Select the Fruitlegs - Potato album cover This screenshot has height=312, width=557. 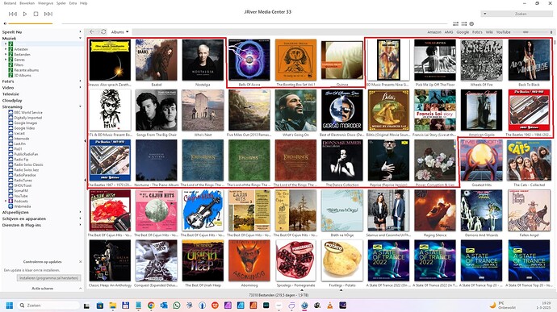pos(341,260)
